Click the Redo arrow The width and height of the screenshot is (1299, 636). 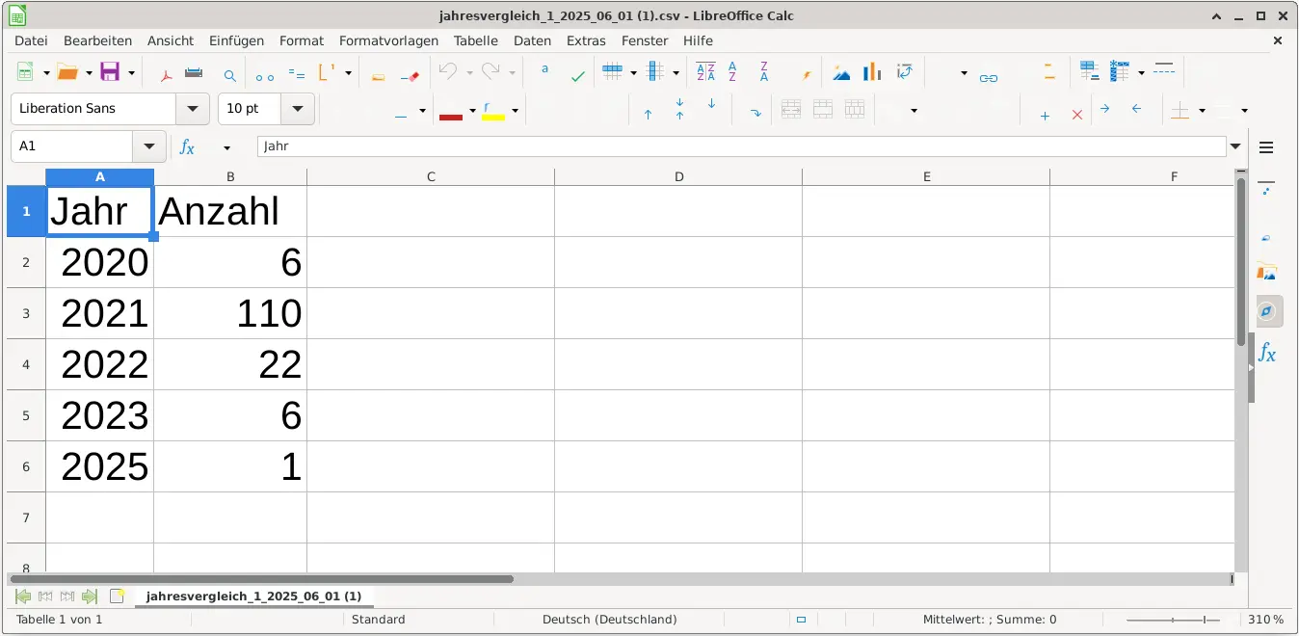tap(490, 72)
